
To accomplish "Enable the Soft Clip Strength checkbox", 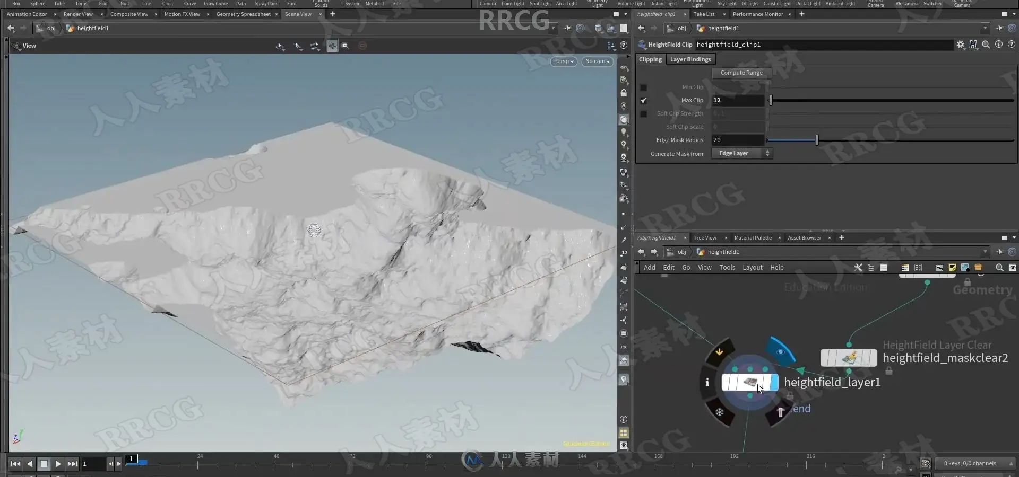I will pyautogui.click(x=643, y=113).
